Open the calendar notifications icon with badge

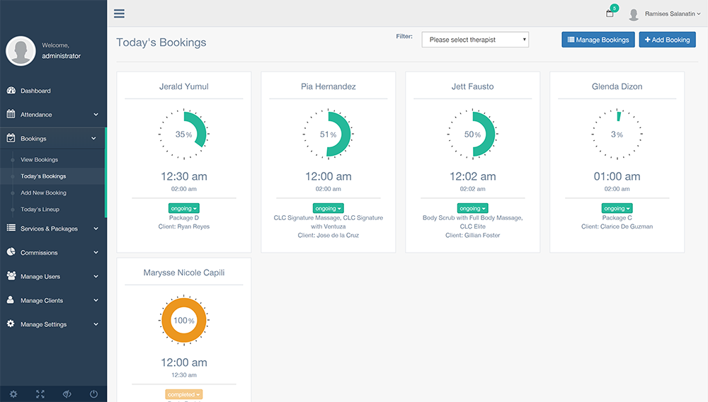point(610,13)
